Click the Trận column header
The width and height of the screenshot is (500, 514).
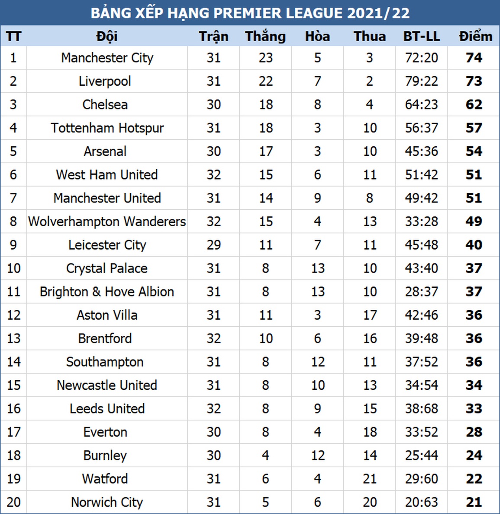[x=213, y=36]
